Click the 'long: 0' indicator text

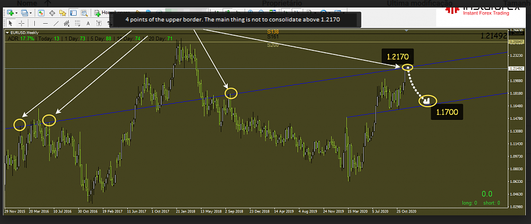(x=469, y=203)
